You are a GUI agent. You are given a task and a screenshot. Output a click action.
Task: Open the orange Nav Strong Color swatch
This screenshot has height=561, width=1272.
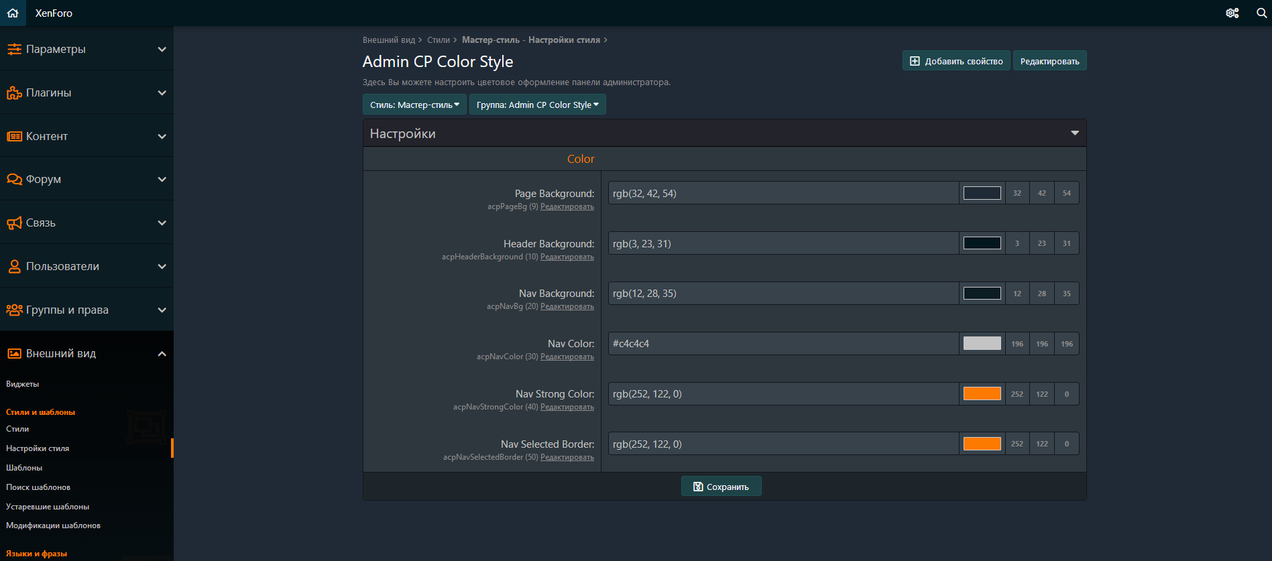[x=982, y=394]
